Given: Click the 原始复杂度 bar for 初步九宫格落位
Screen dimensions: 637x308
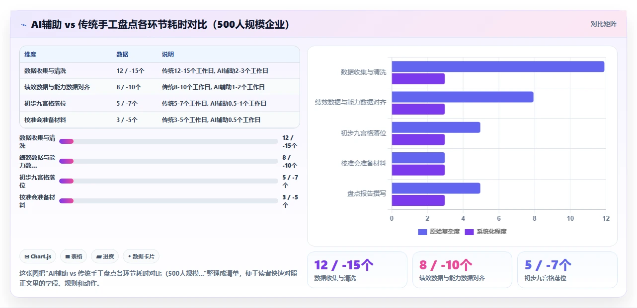Looking at the screenshot, I should [x=436, y=127].
